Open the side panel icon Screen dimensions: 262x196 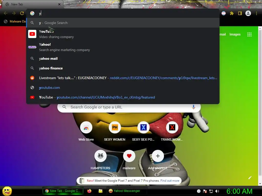click(x=240, y=13)
